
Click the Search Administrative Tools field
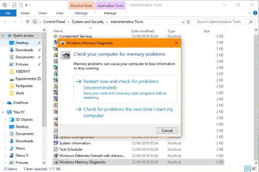(x=222, y=22)
